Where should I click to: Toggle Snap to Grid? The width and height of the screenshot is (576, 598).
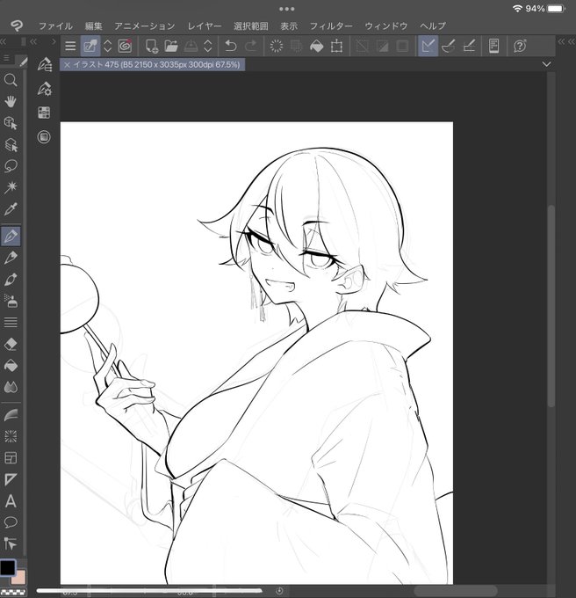[x=469, y=46]
